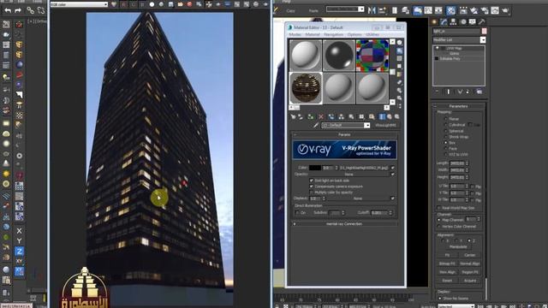Click Get Material icon in Material Editor
548x308 pixels.
tap(293, 116)
